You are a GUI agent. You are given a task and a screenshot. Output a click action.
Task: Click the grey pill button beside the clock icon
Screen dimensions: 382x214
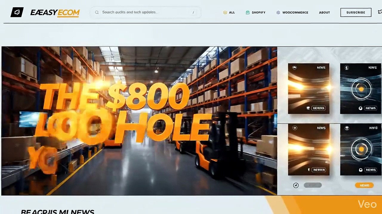pyautogui.click(x=312, y=185)
